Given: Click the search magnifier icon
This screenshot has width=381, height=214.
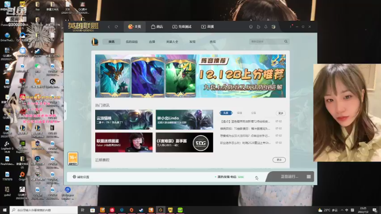Looking at the screenshot, I should 286,41.
